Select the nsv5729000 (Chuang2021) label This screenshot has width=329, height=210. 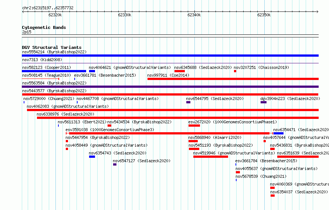click(x=49, y=99)
